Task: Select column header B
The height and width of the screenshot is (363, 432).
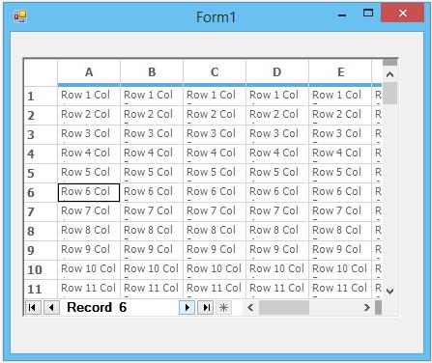Action: pyautogui.click(x=152, y=72)
